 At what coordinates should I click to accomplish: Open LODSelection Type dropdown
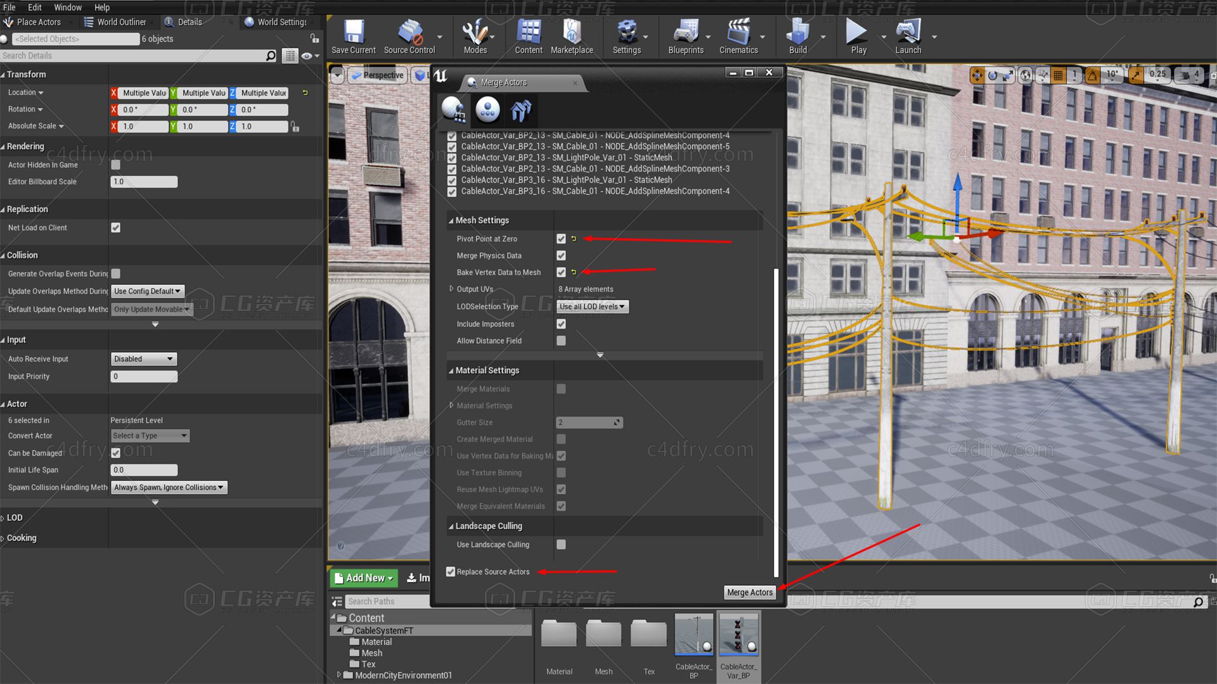[593, 307]
